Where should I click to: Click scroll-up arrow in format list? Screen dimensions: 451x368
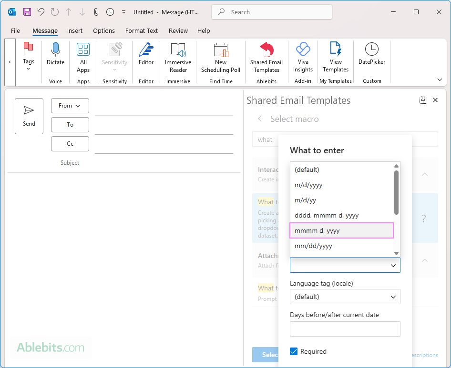pos(396,166)
